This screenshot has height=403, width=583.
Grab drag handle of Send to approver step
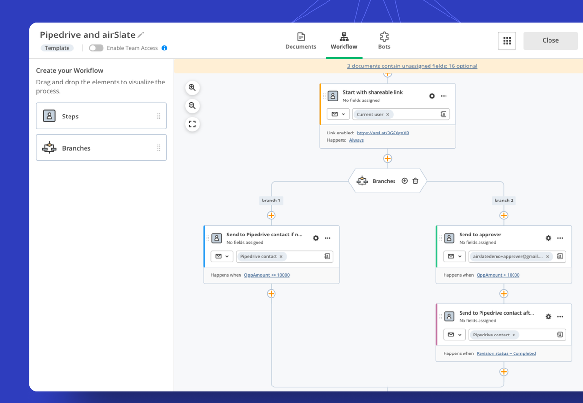point(441,238)
